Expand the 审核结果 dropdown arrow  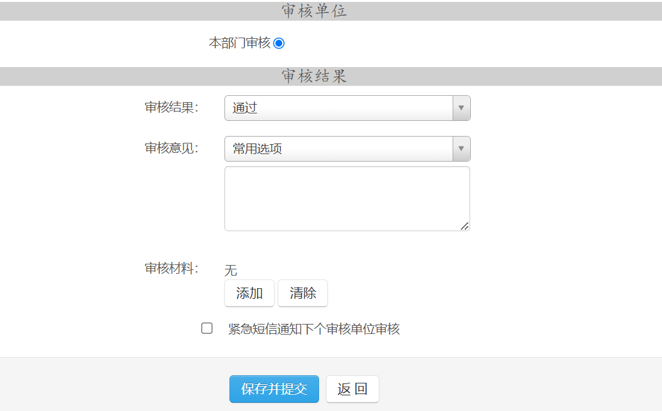(461, 108)
